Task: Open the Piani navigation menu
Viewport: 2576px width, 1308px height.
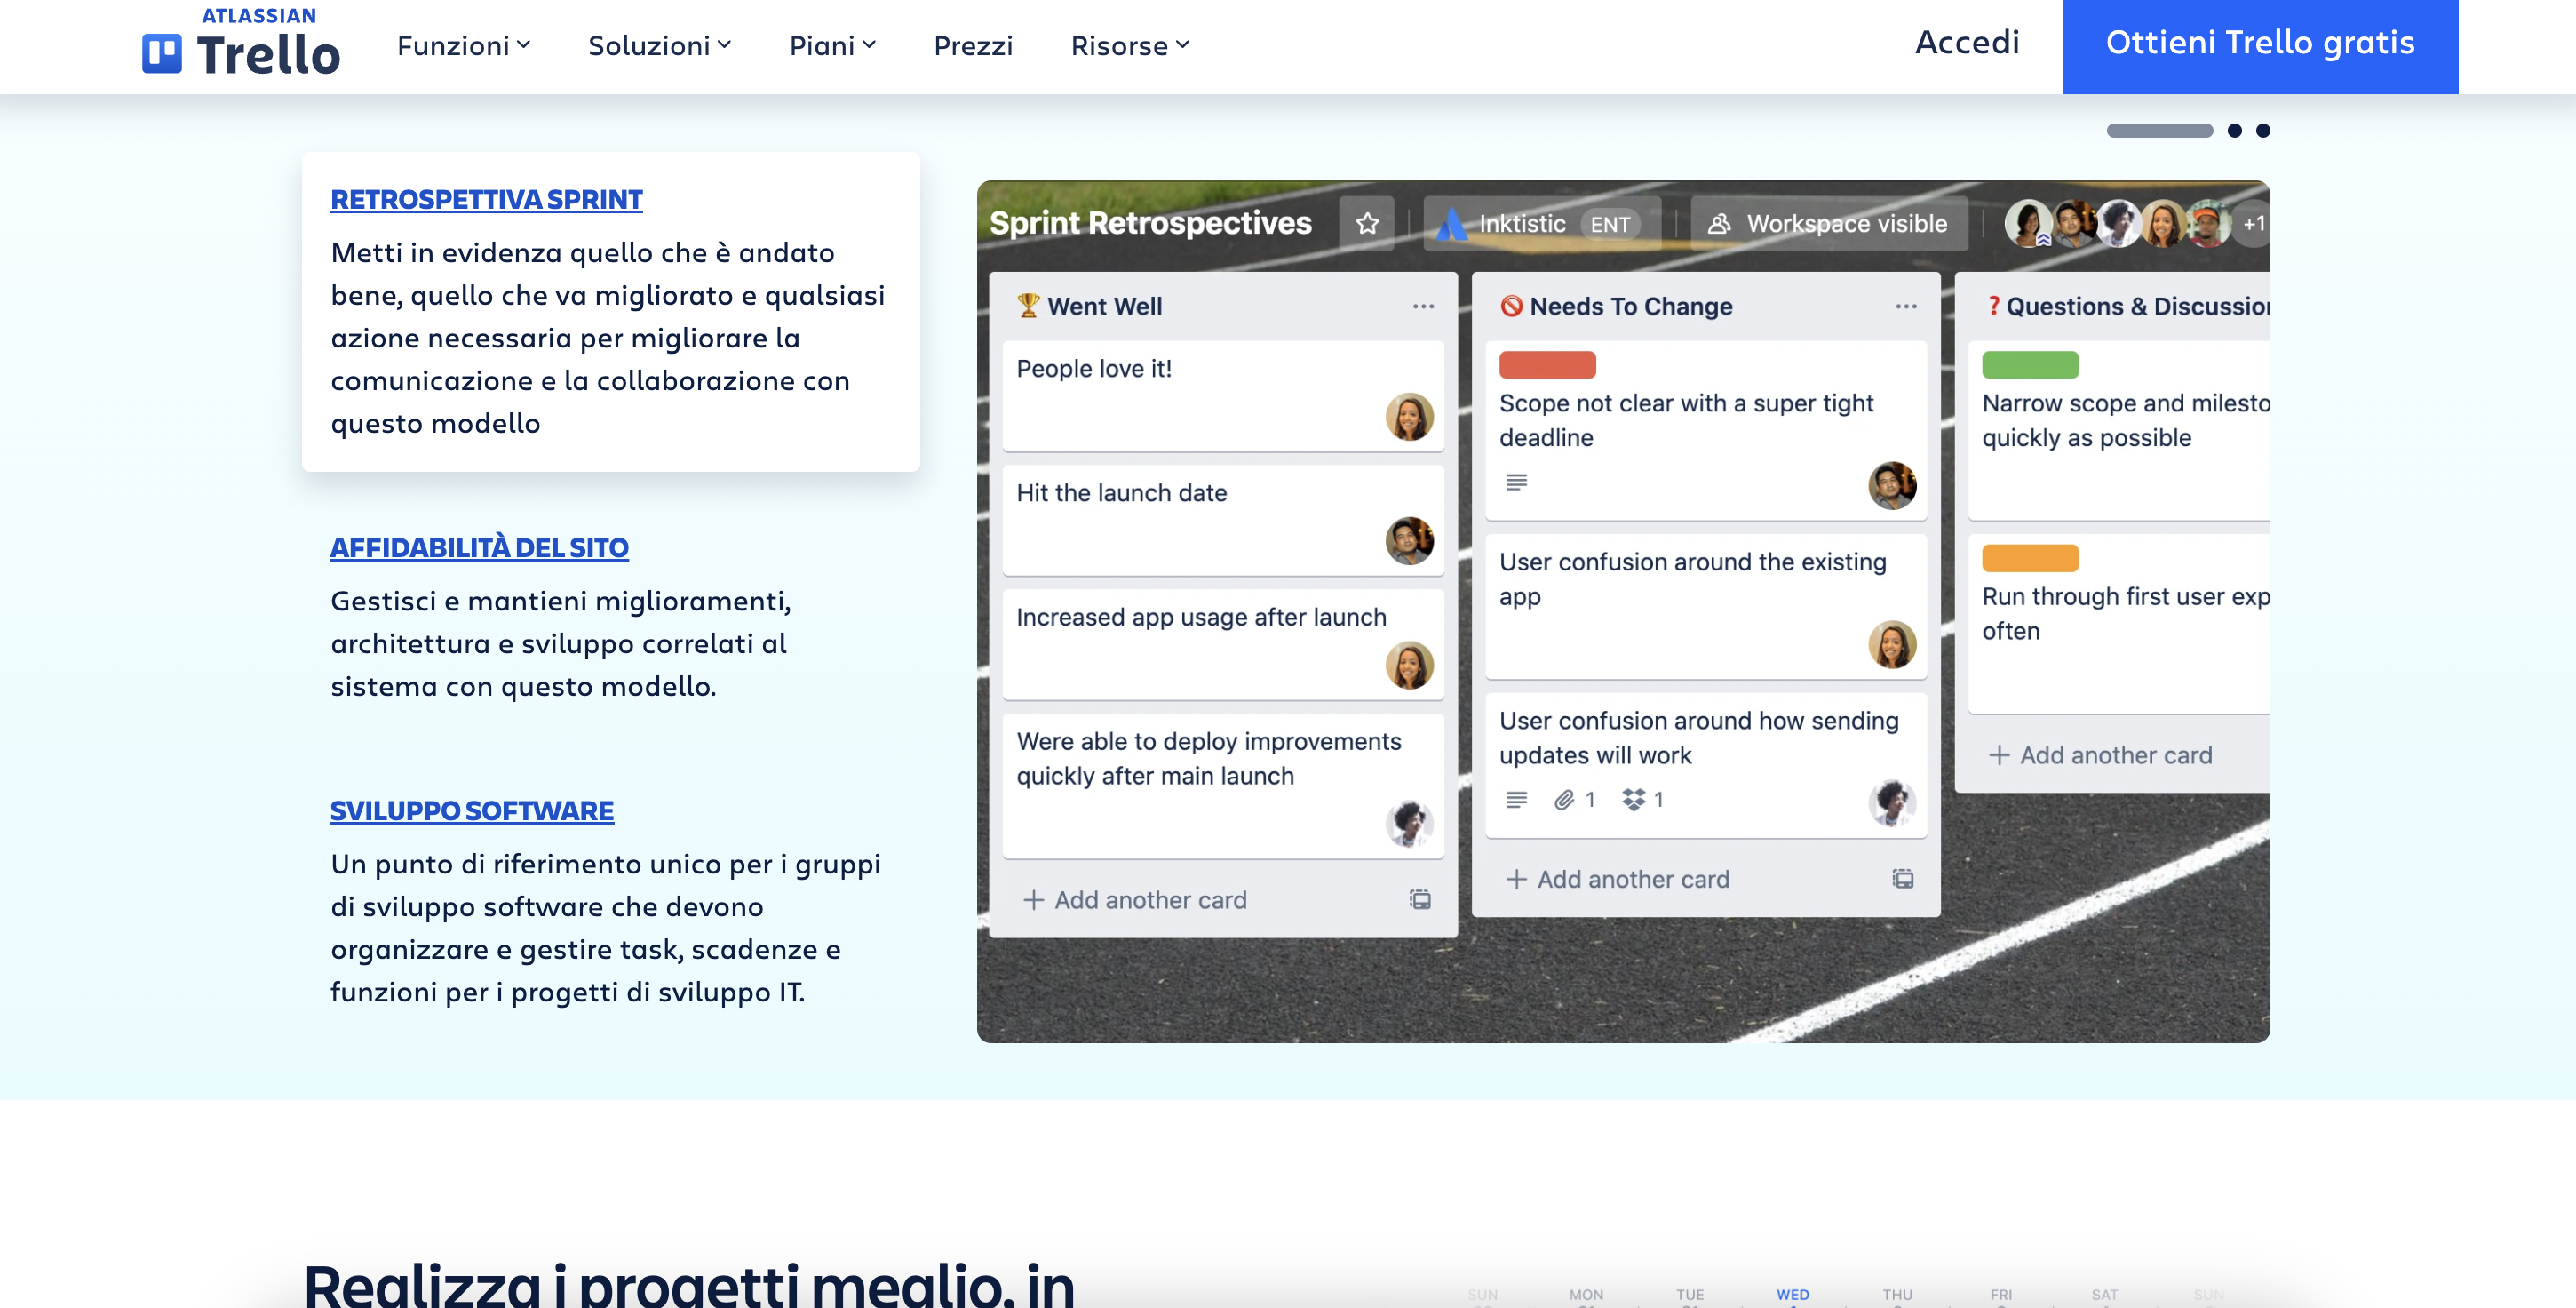Action: point(832,46)
